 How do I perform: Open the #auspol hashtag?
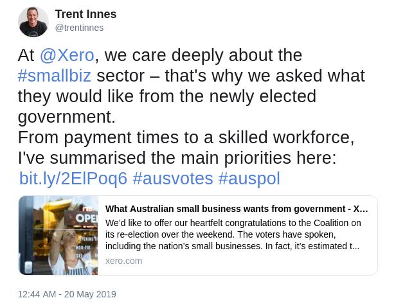pyautogui.click(x=249, y=179)
